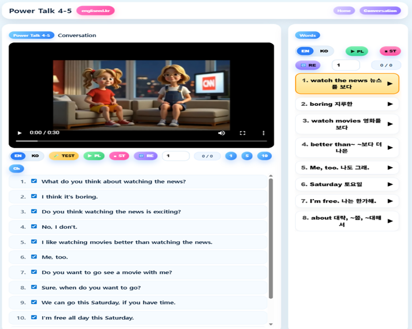The width and height of the screenshot is (412, 329).
Task: Play audio for 'Me, too.' word card
Action: click(389, 168)
